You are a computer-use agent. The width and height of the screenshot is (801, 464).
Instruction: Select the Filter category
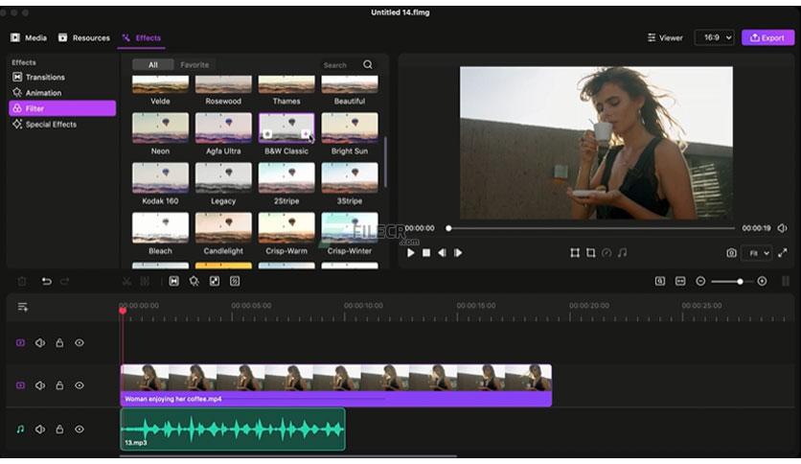click(62, 108)
